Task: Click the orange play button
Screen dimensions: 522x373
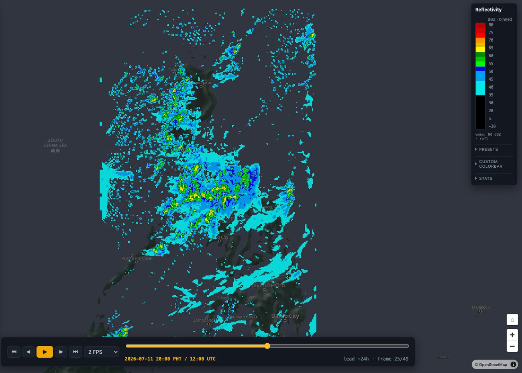Action: click(45, 352)
